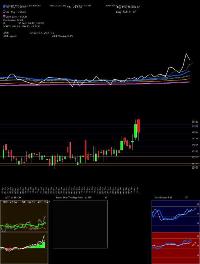This screenshot has height=264, width=200.
Task: Click the peak of the white line chart
Action: [x=186, y=54]
